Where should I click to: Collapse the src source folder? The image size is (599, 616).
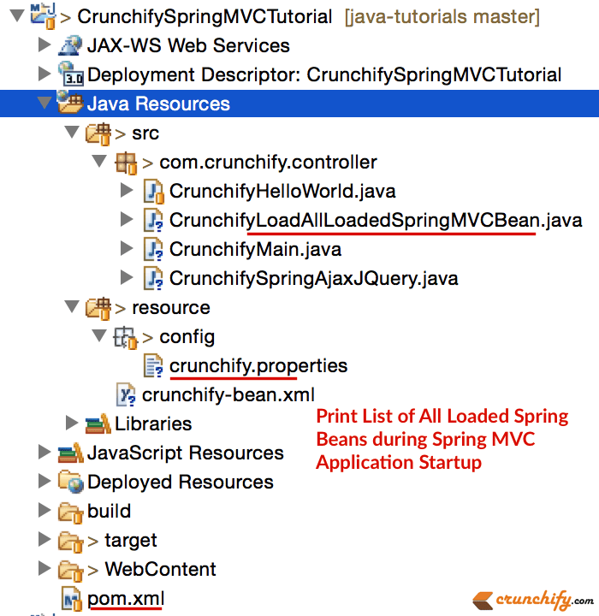click(x=72, y=133)
